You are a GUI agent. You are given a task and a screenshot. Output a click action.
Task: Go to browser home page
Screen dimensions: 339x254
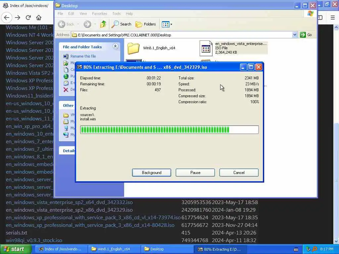click(x=39, y=18)
